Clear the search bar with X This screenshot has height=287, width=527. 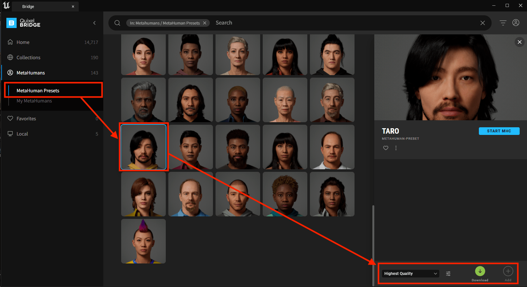tap(483, 23)
